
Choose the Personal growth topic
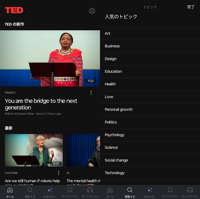coord(150,110)
